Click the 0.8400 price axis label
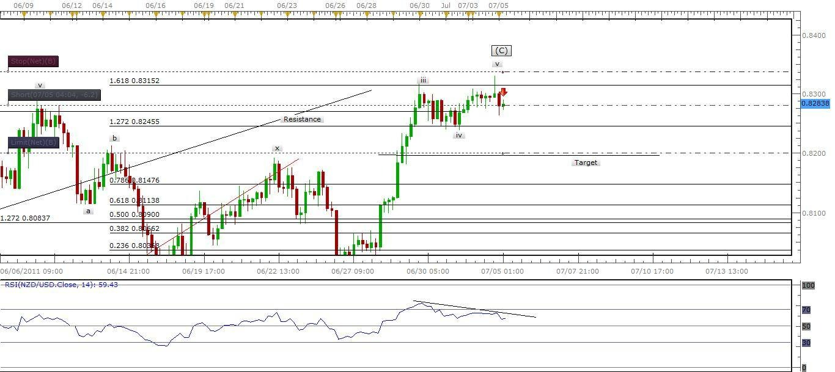The height and width of the screenshot is (372, 835). [814, 35]
